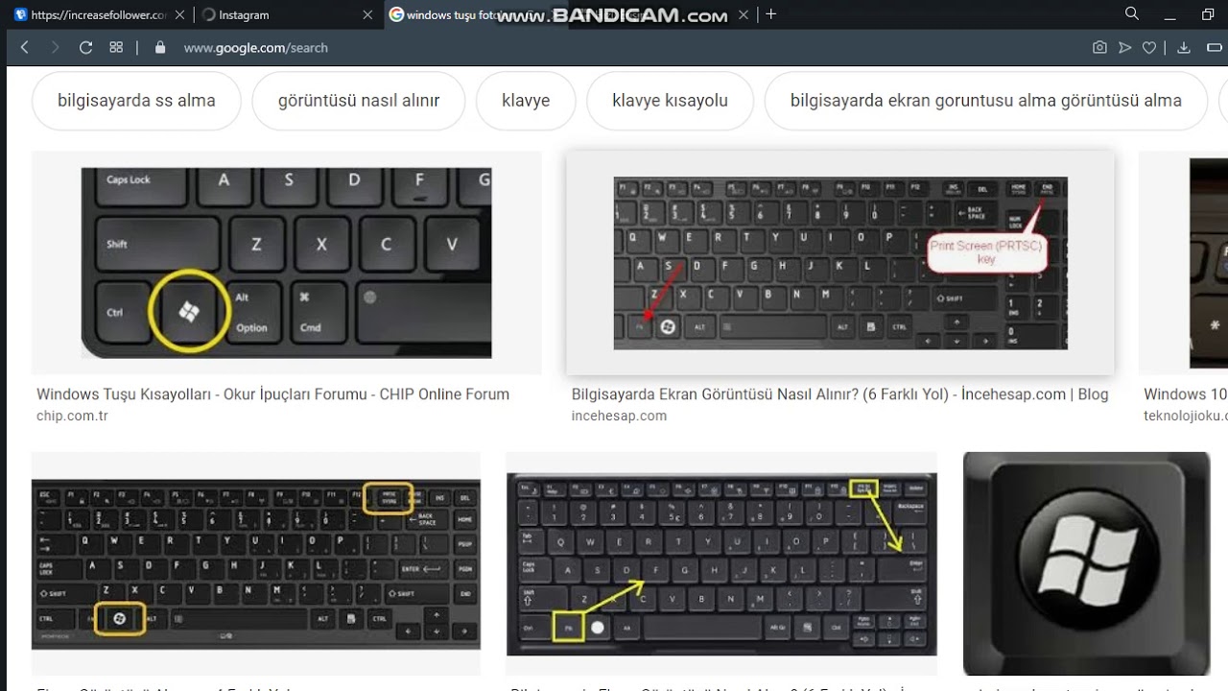Select the "klavye kısayolu" suggestion chip
The width and height of the screenshot is (1228, 691).
click(x=670, y=101)
